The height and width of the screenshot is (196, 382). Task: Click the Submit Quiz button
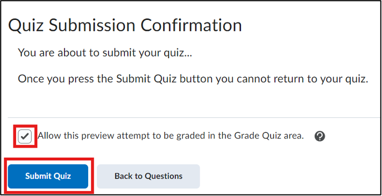click(48, 176)
